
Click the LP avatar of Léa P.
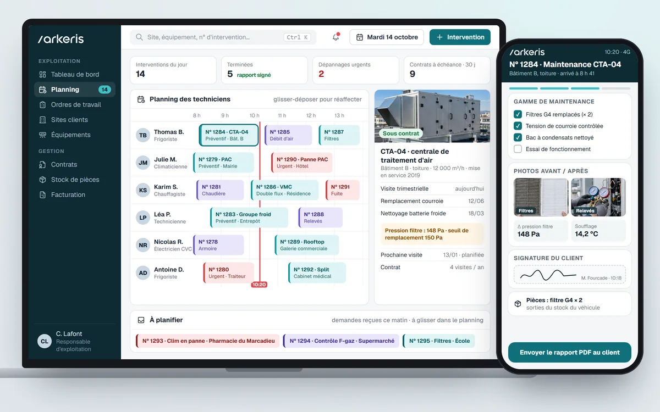(x=143, y=218)
